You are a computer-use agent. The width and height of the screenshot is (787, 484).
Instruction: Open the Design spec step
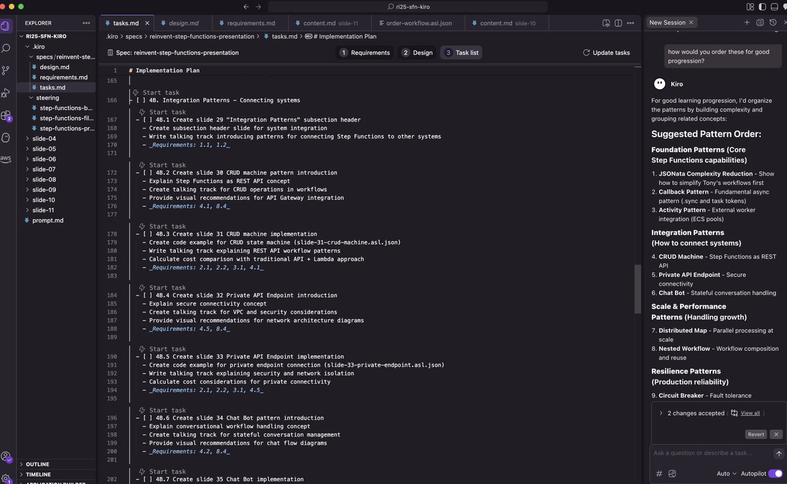[x=417, y=52]
